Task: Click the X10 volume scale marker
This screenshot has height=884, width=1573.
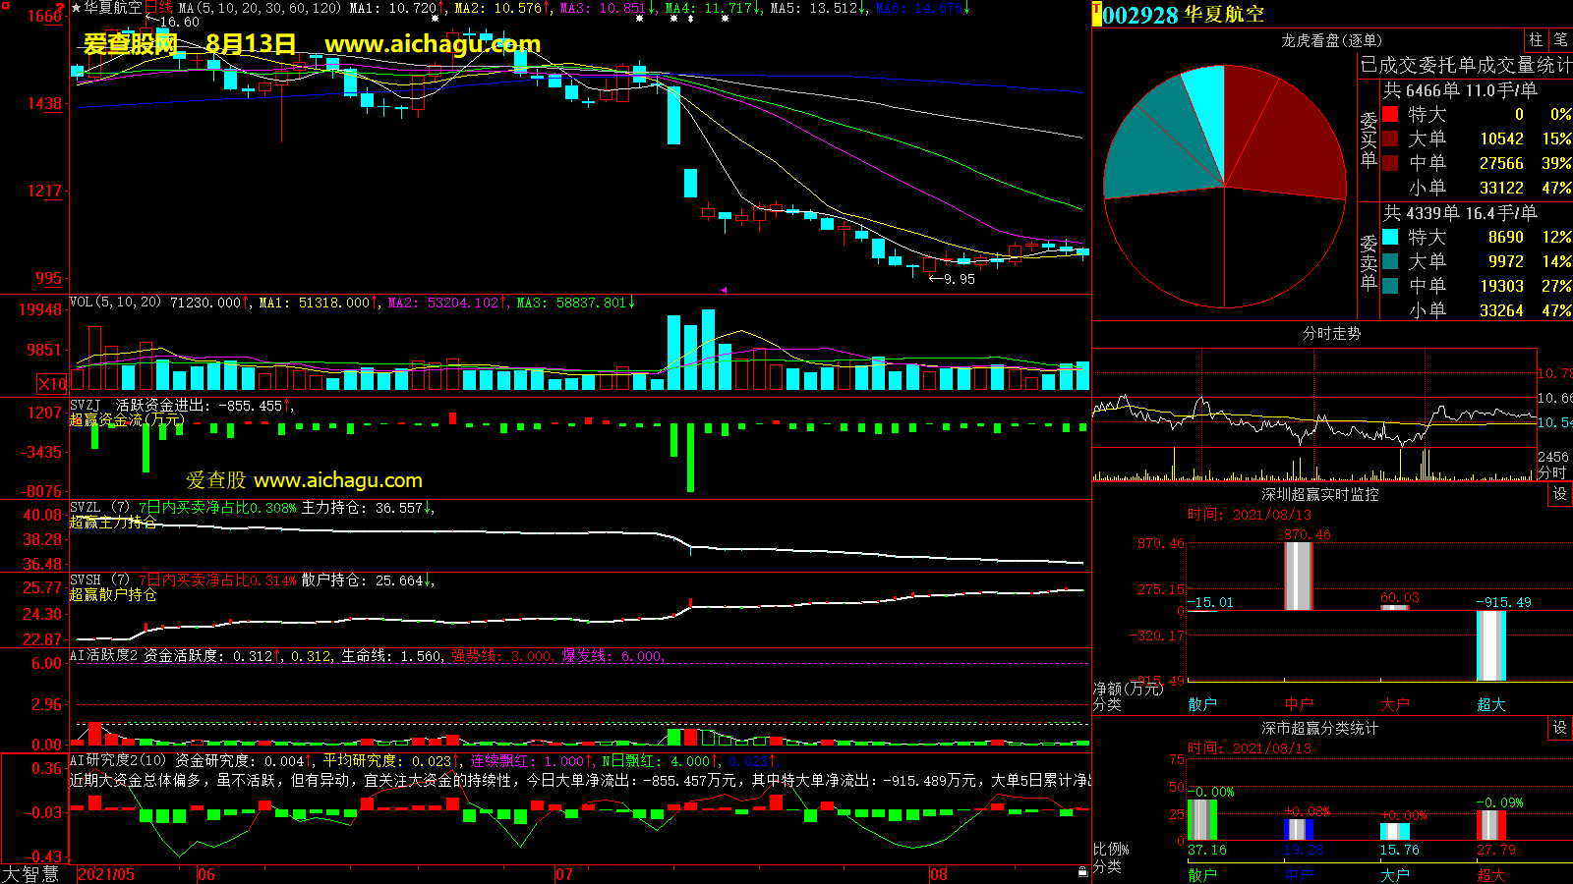Action: click(x=52, y=384)
